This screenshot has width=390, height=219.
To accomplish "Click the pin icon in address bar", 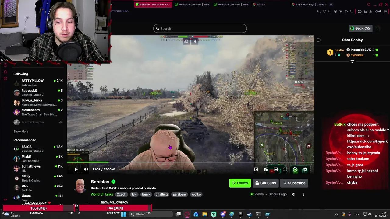I will coord(324,11).
